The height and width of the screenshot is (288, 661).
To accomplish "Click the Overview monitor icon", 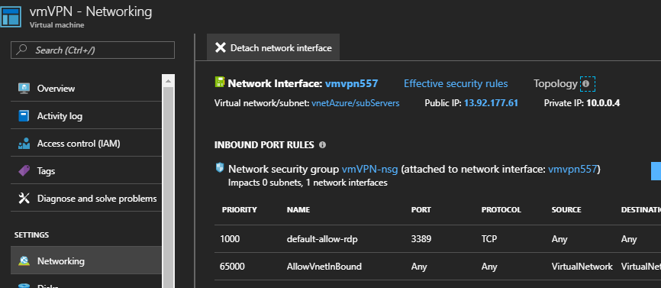I will coord(24,88).
